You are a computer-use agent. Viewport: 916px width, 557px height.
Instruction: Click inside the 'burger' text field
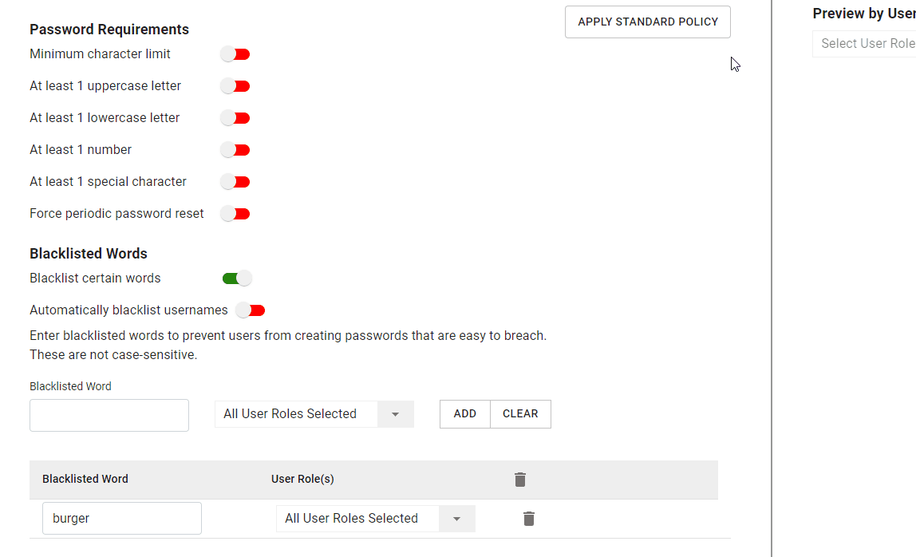121,518
